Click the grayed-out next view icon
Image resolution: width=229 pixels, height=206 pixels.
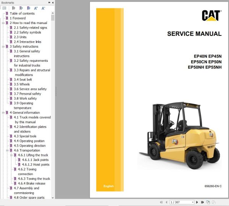[214, 202]
